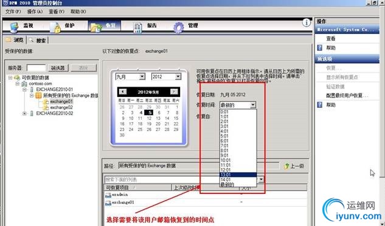The width and height of the screenshot is (385, 226).
Task: Open the 查看(V) menu
Action: pyautogui.click(x=57, y=12)
